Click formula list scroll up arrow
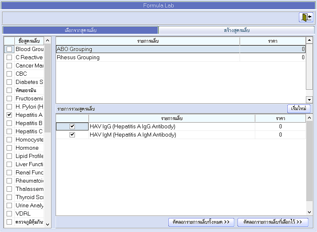317x232 pixels. click(48, 40)
